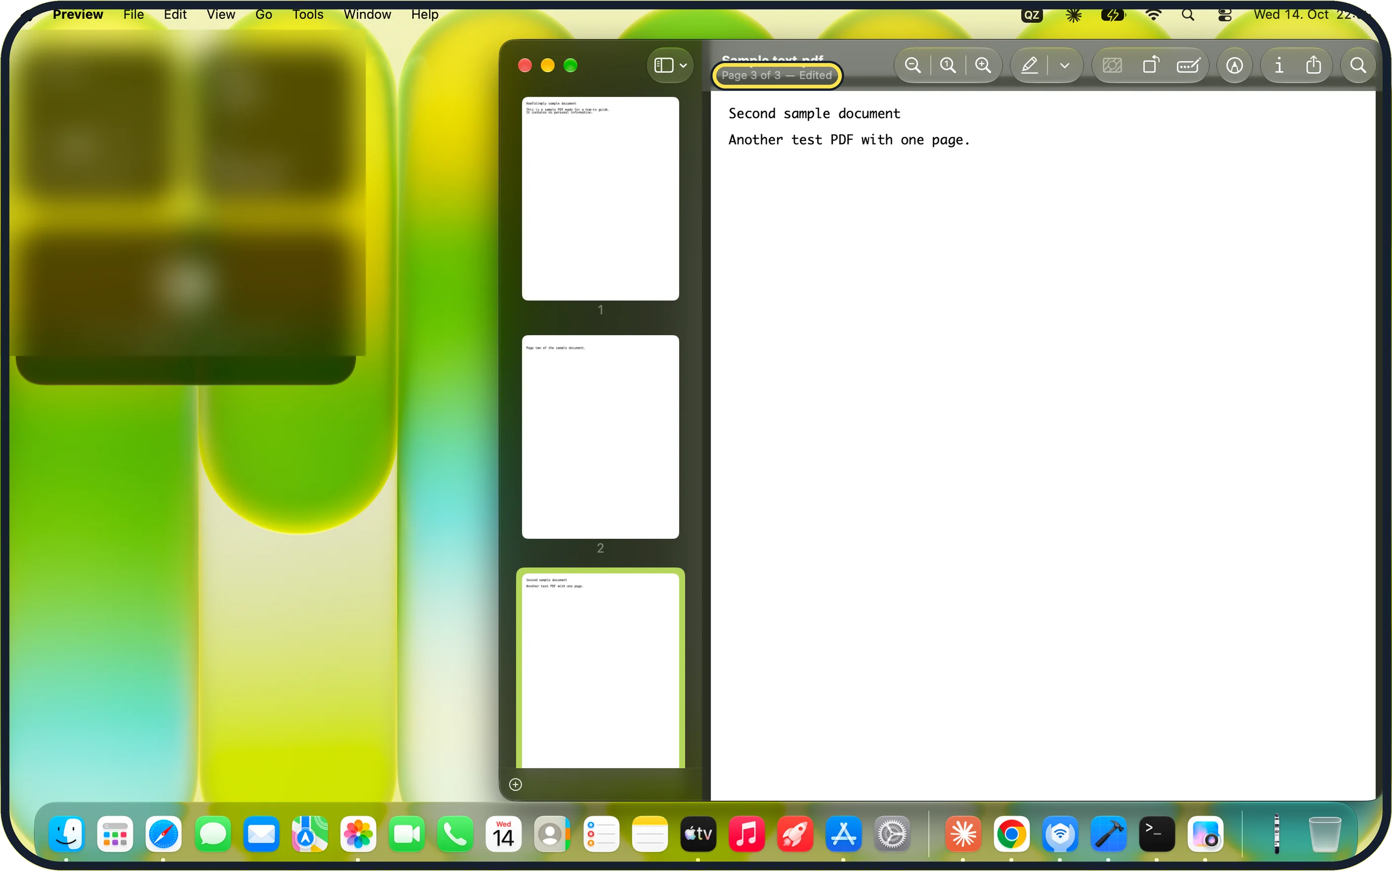
Task: Open the View menu
Action: 220,14
